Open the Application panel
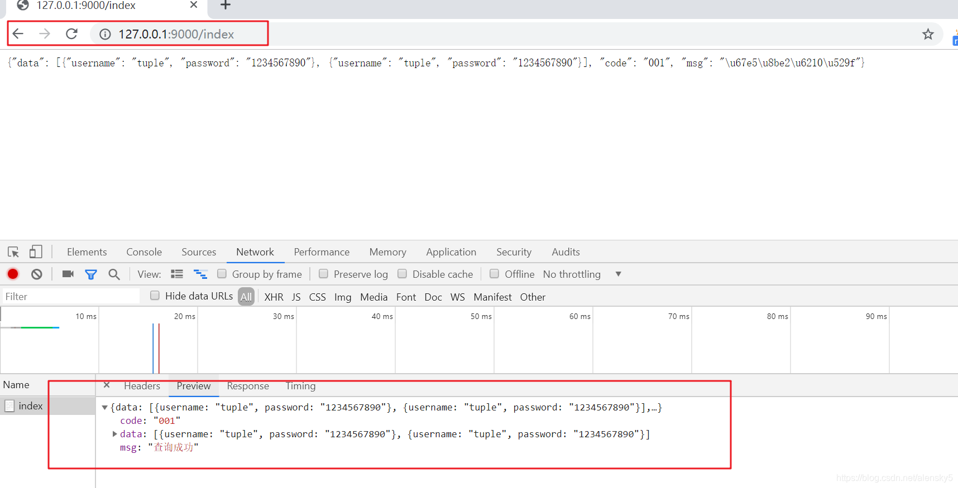 click(451, 252)
